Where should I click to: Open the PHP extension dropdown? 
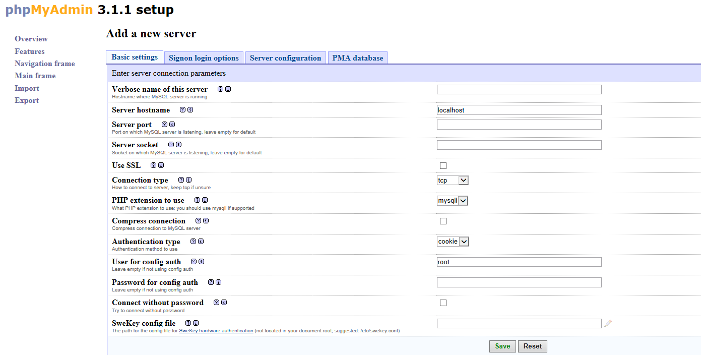click(452, 200)
